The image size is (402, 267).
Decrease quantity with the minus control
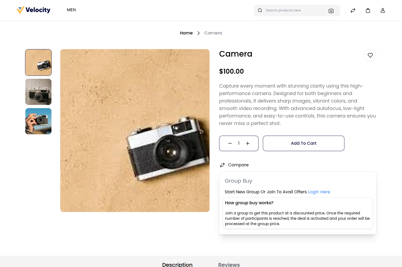[x=230, y=143]
